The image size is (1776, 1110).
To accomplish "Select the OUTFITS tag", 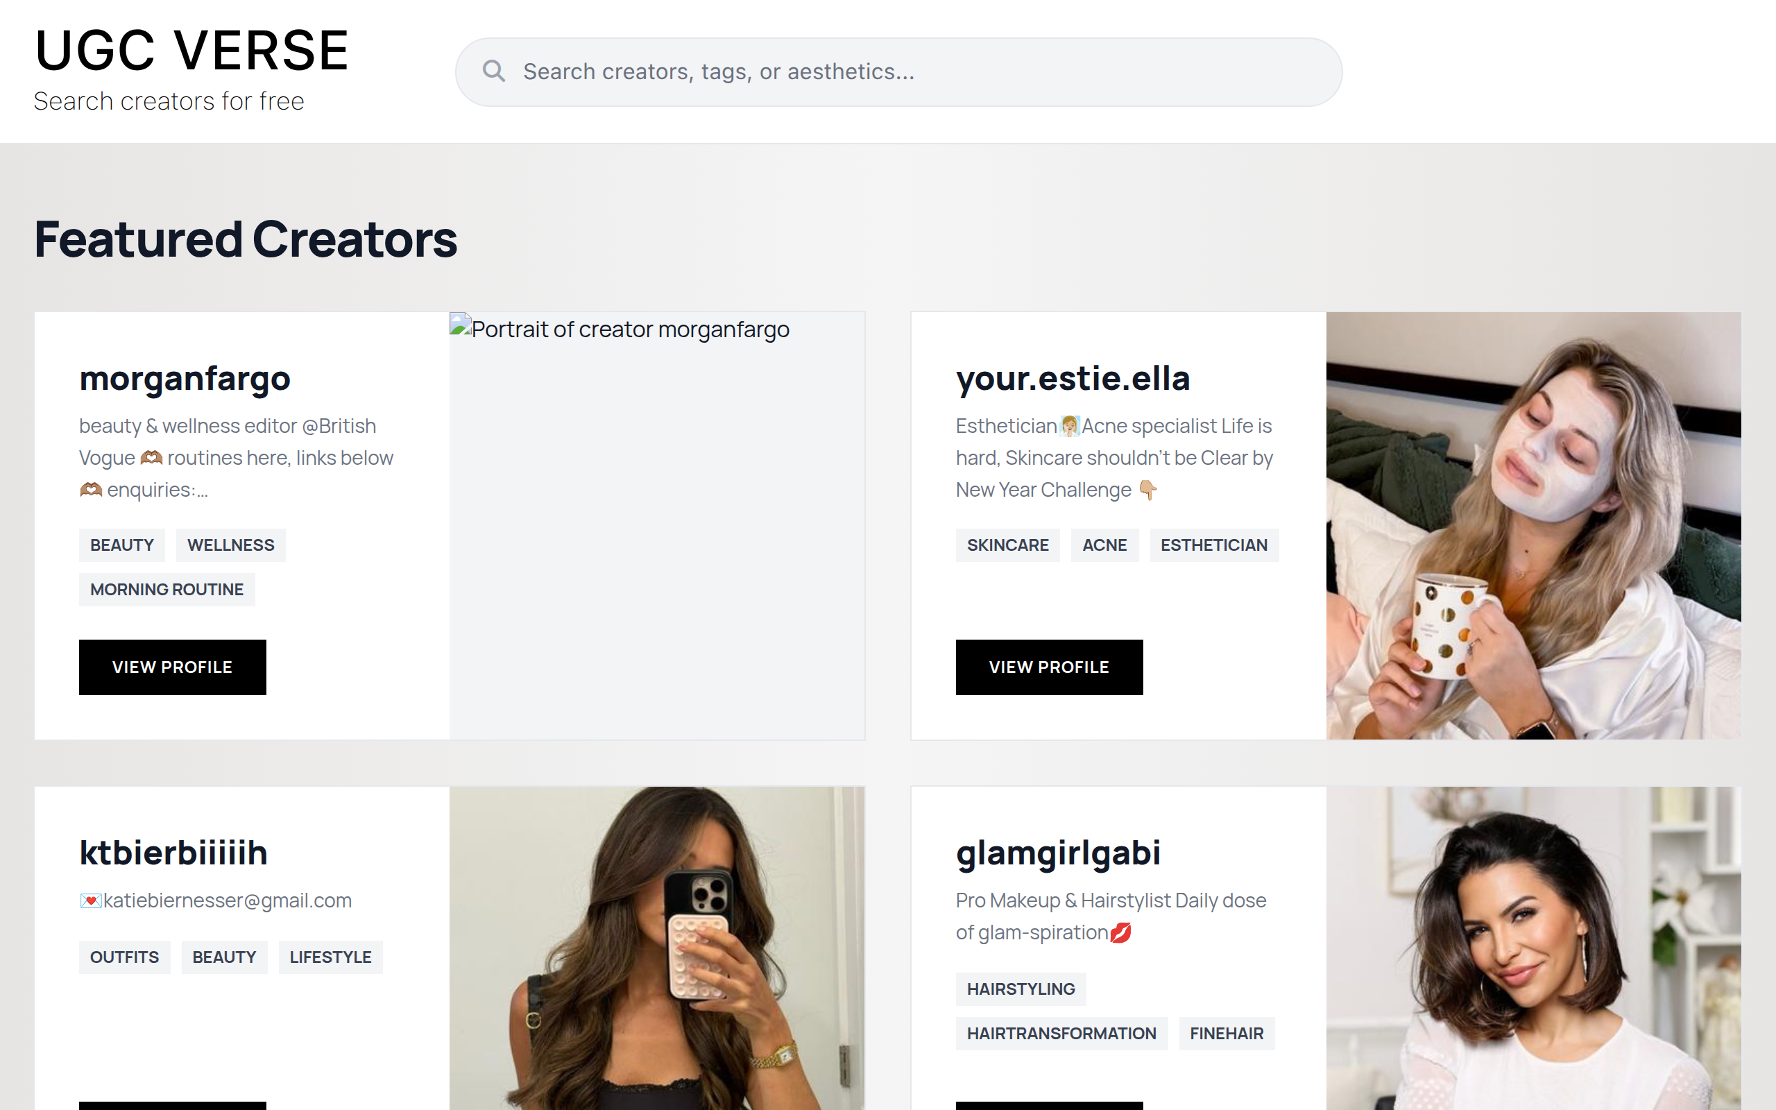I will [x=125, y=957].
